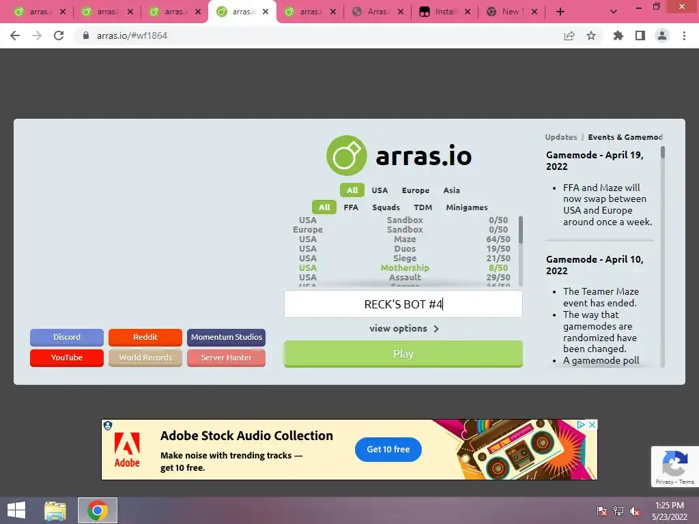Screen dimensions: 699x524
Task: Open reCAPTCHA Privacy link
Action: pyautogui.click(x=664, y=482)
